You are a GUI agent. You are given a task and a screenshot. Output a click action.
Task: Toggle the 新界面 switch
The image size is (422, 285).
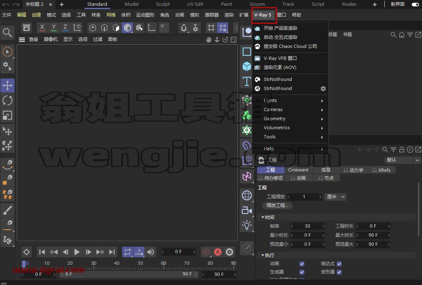click(x=415, y=4)
